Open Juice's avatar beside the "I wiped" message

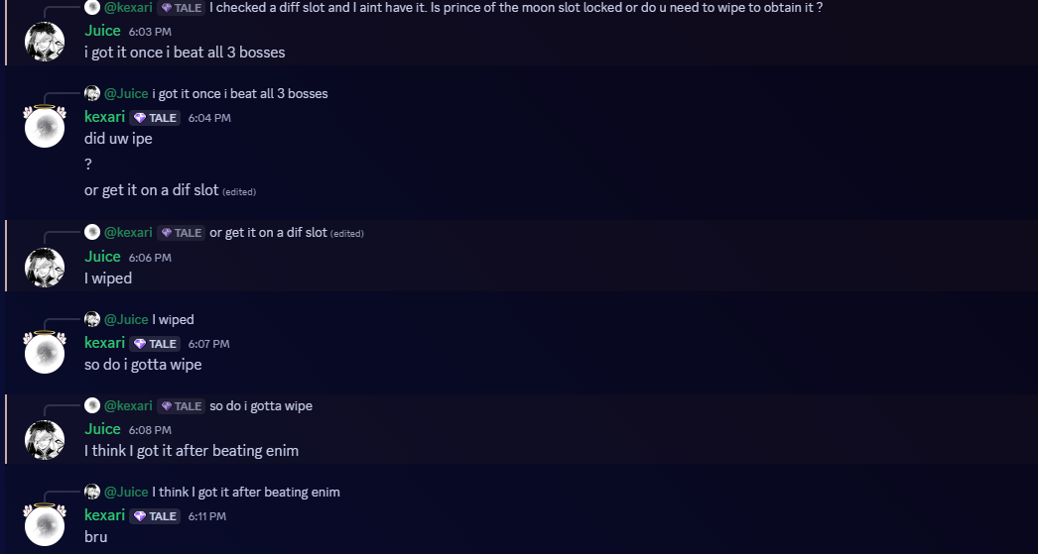click(45, 268)
